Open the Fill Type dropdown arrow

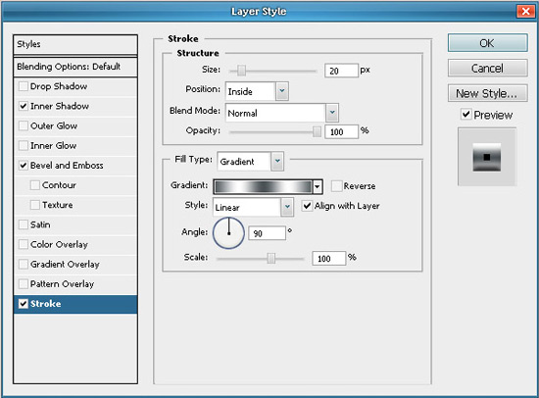[277, 162]
